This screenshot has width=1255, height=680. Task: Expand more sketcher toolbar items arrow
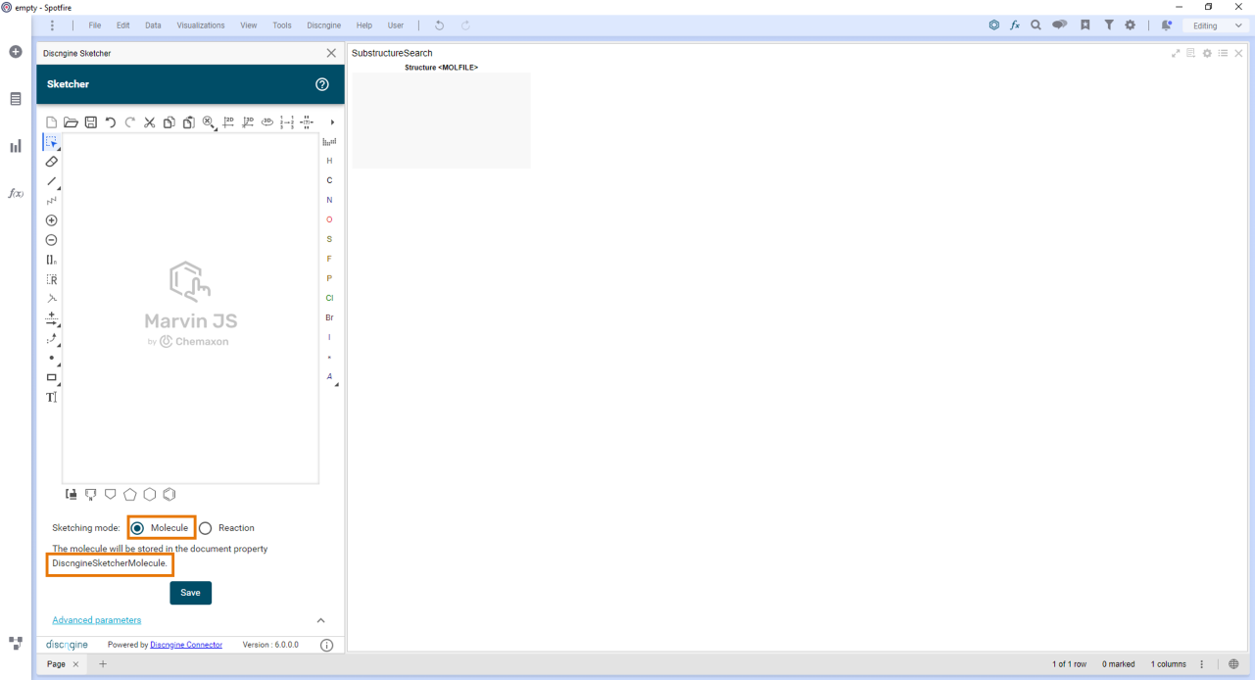tap(332, 122)
